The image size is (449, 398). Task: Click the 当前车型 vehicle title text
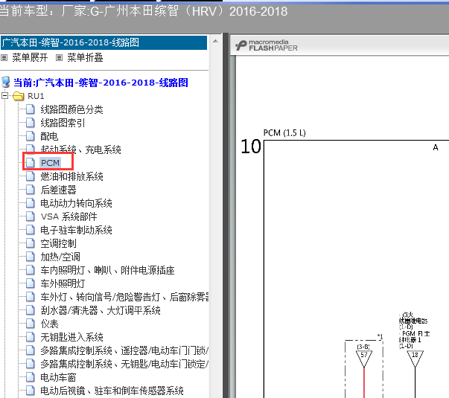coord(144,11)
